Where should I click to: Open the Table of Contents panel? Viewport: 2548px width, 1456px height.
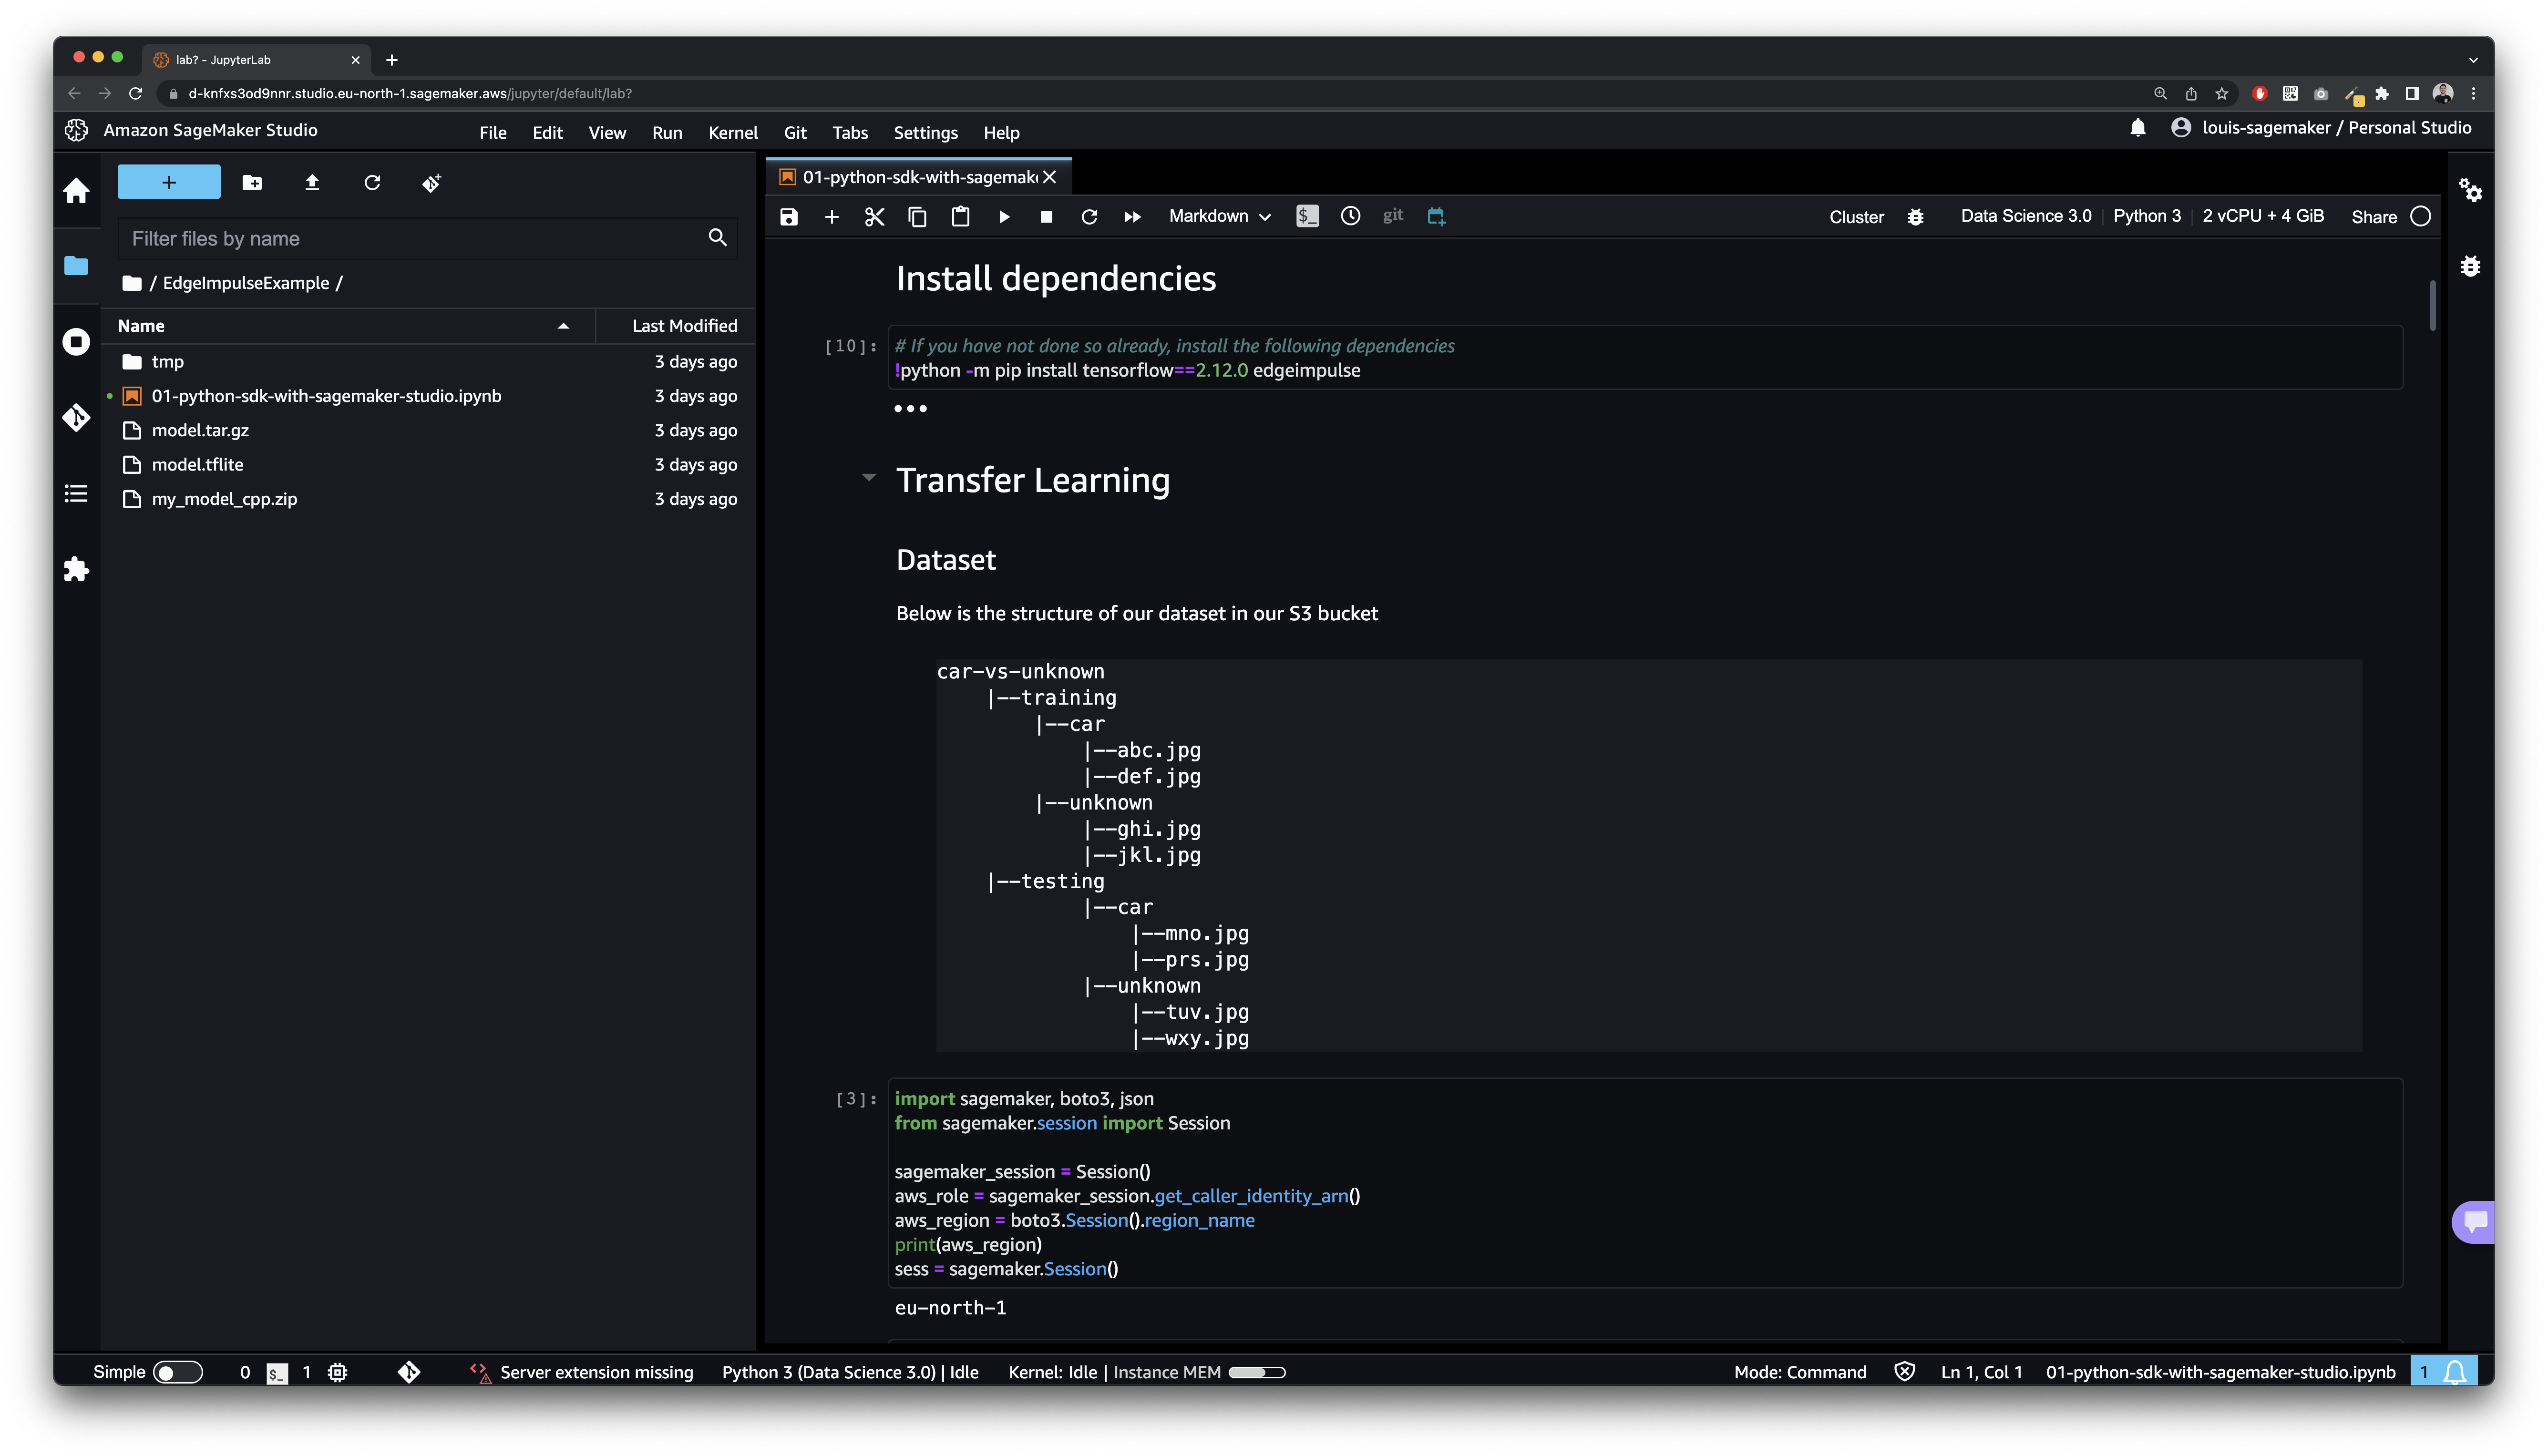click(76, 494)
